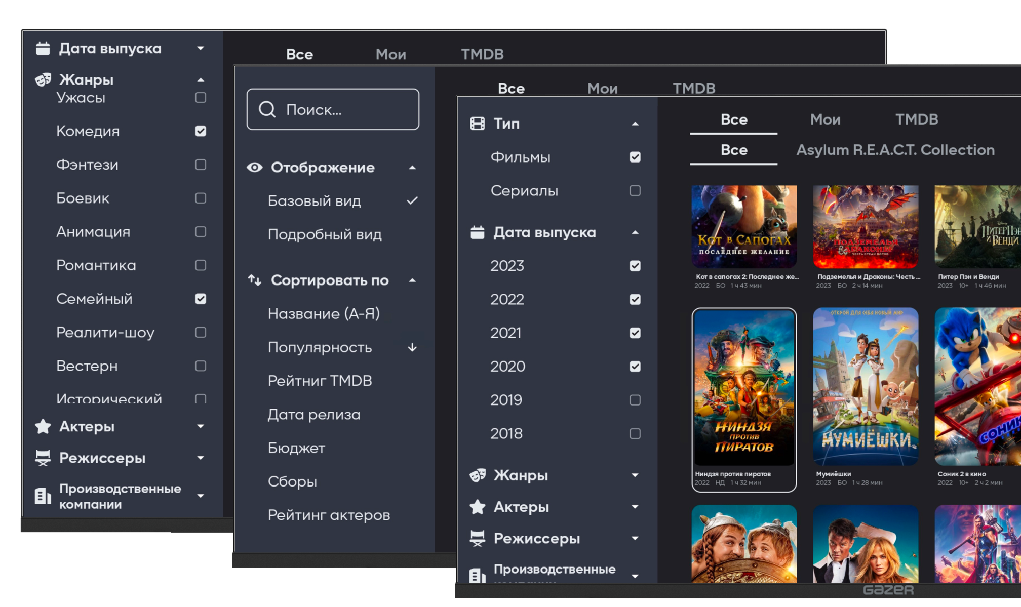The width and height of the screenshot is (1021, 607).
Task: Click the director chair icon beside Режиссеры in the left panel
Action: click(x=43, y=458)
